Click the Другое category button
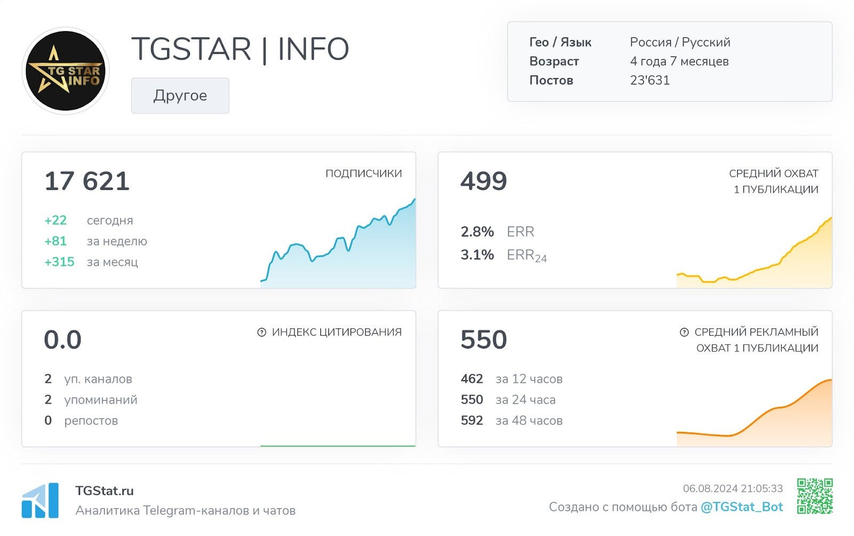 [x=180, y=96]
